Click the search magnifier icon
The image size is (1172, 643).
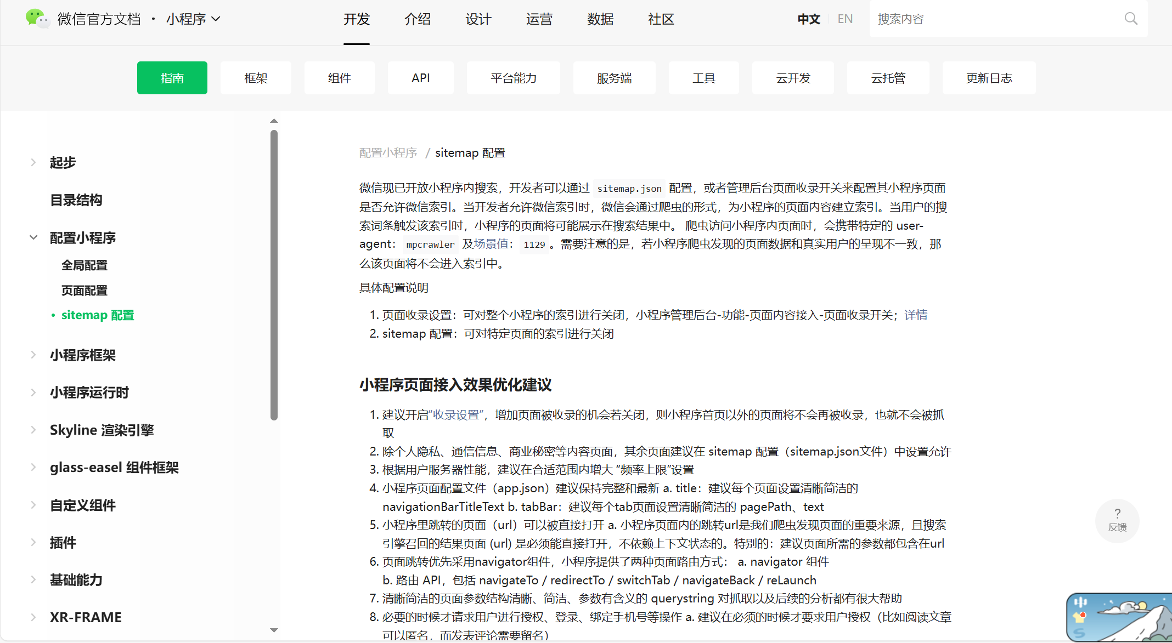(1131, 19)
